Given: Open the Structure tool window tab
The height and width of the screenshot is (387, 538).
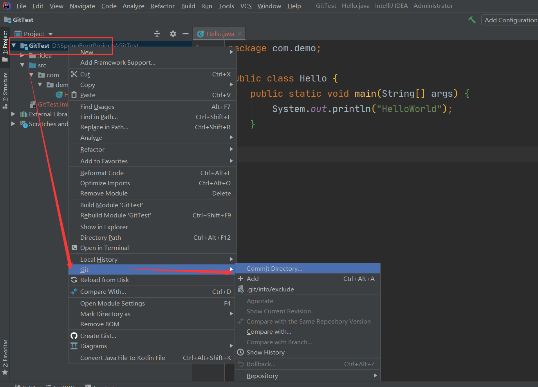Looking at the screenshot, I should coord(5,90).
